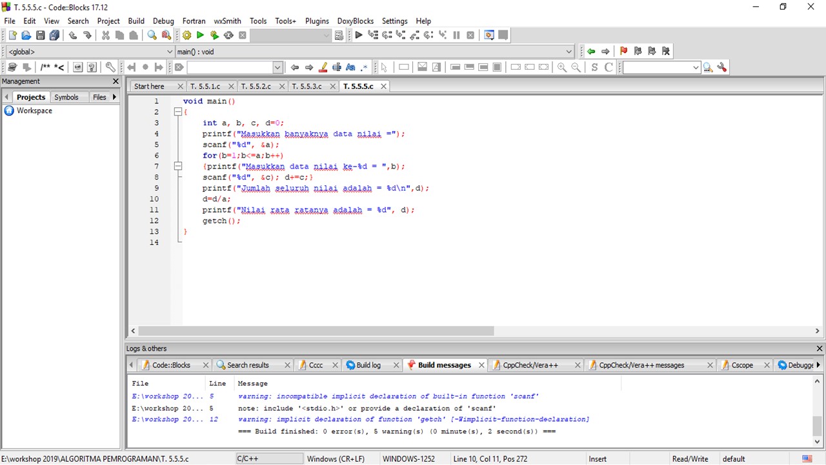Open the <global> scope dropdown
The width and height of the screenshot is (826, 465).
pos(89,52)
